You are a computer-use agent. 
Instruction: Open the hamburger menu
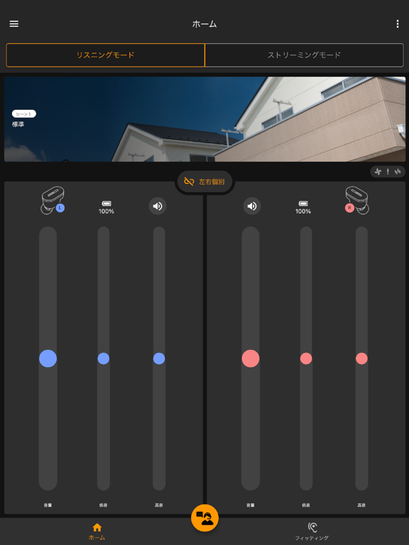pos(14,23)
